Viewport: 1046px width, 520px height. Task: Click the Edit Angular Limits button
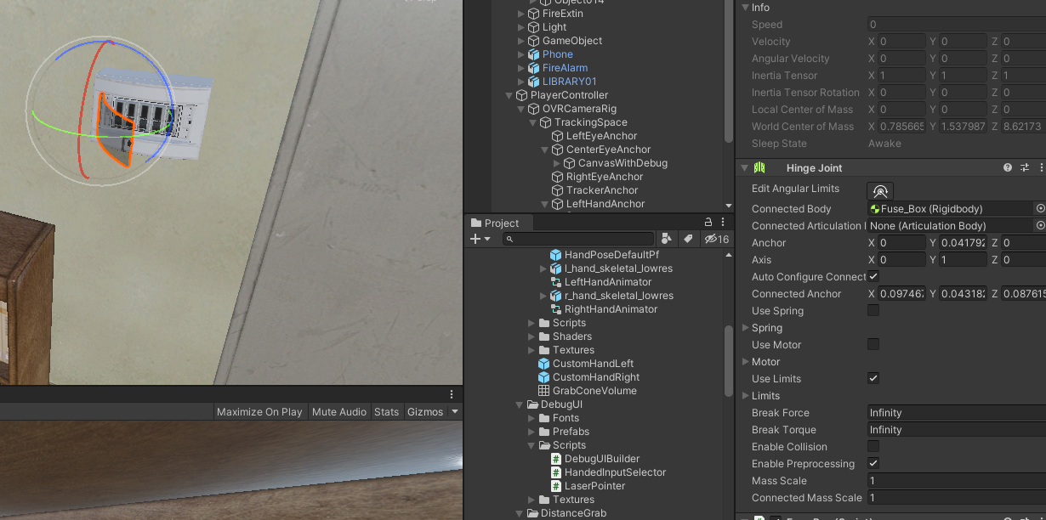tap(880, 190)
